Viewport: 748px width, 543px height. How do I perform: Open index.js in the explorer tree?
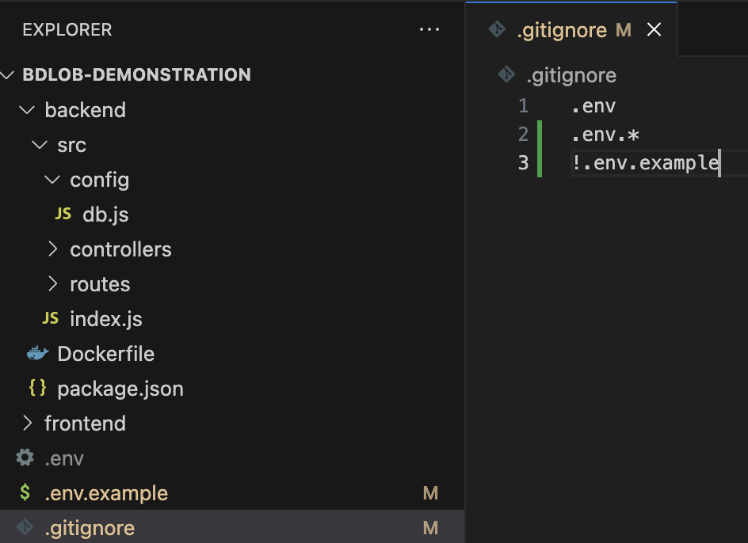coord(106,319)
